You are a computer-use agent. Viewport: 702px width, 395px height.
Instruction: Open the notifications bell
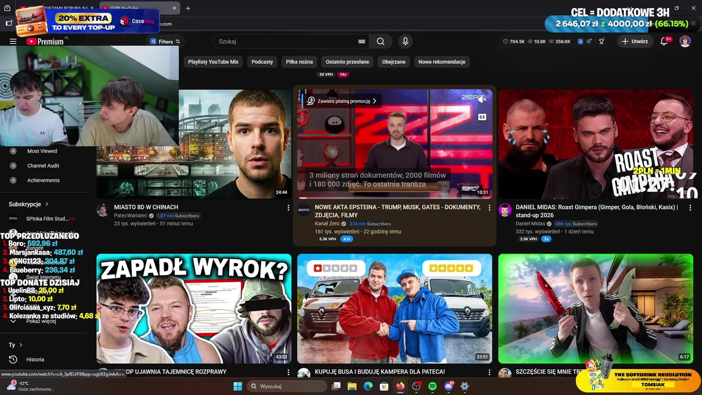664,41
